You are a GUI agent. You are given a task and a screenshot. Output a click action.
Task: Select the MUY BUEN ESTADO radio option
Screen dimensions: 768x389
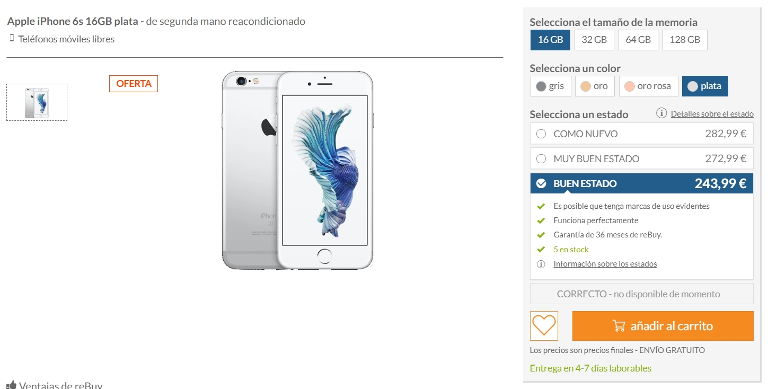(x=541, y=158)
